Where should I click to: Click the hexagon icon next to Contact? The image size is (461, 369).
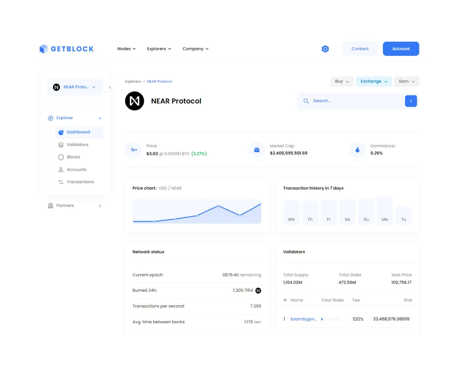[325, 49]
